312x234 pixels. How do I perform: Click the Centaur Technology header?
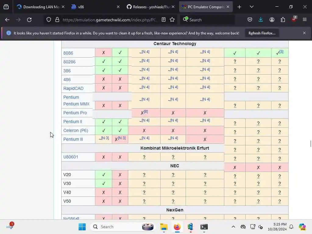click(x=175, y=44)
